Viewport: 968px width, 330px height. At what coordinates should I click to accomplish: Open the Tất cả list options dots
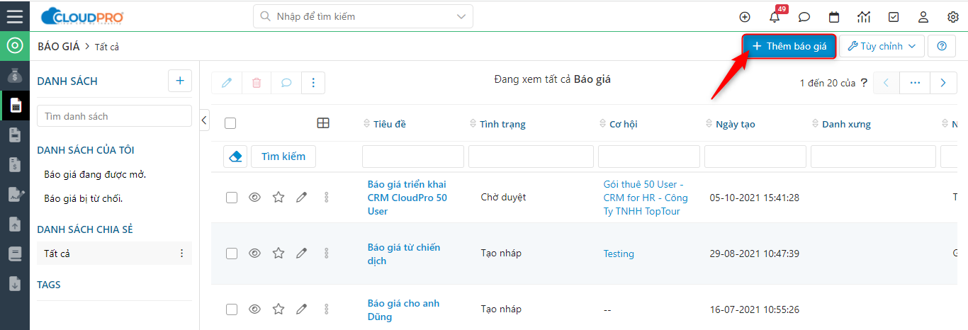pos(182,254)
